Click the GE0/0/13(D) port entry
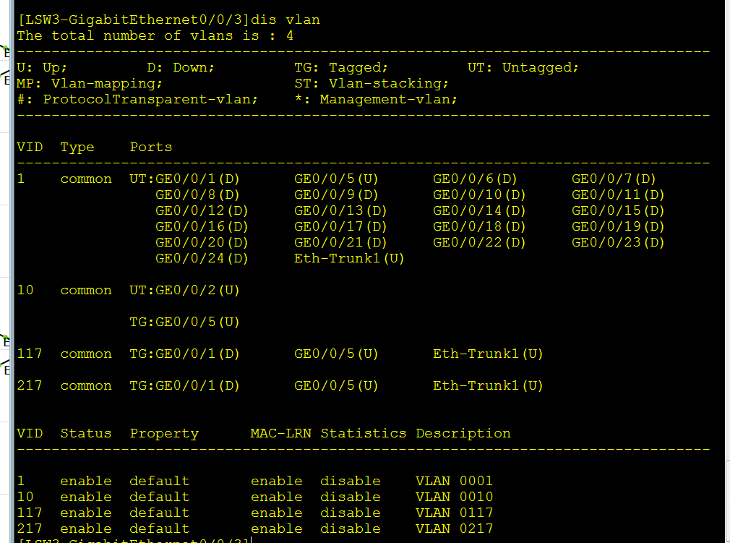 tap(340, 210)
